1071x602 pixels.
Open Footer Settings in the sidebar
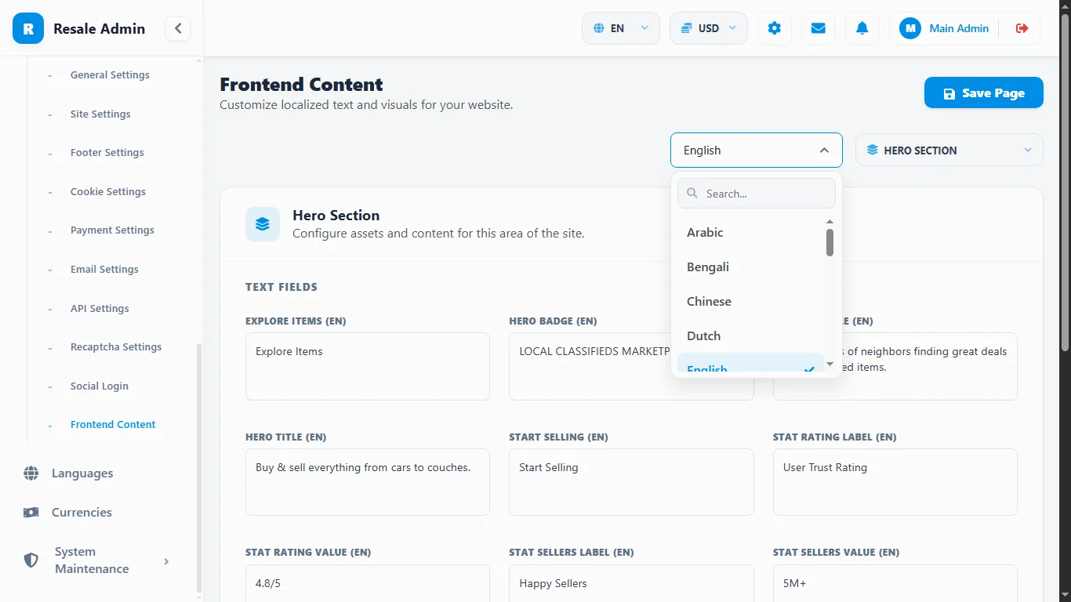(107, 153)
